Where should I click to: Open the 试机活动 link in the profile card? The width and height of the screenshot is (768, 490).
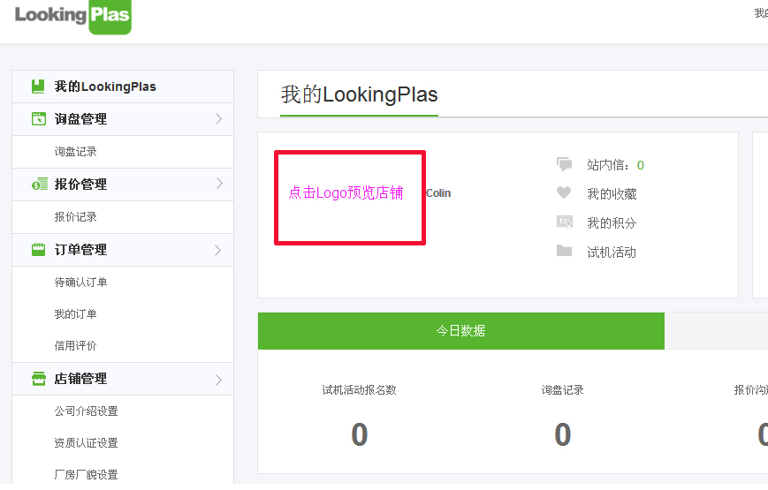(612, 253)
